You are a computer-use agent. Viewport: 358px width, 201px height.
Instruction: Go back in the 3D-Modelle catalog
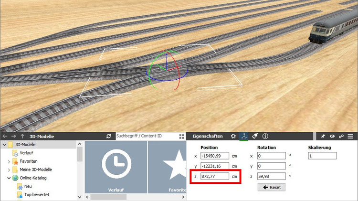[5, 137]
